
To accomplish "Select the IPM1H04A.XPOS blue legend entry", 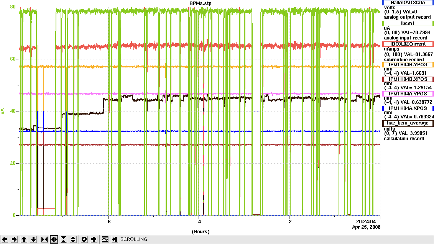I will (x=408, y=108).
